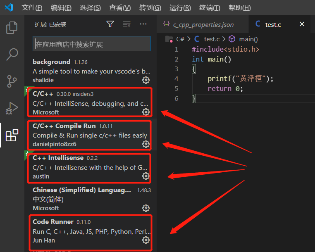Image resolution: width=315 pixels, height=252 pixels.
Task: Click publisher name danielpinto8zz6
Action: pyautogui.click(x=55, y=144)
